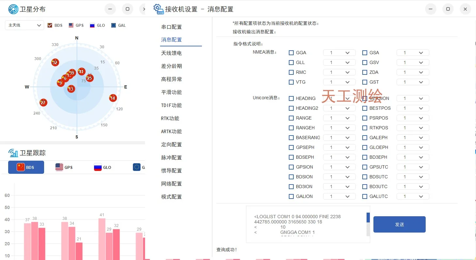The width and height of the screenshot is (476, 260).
Task: Enable HEADING2 message checkbox
Action: 291,108
